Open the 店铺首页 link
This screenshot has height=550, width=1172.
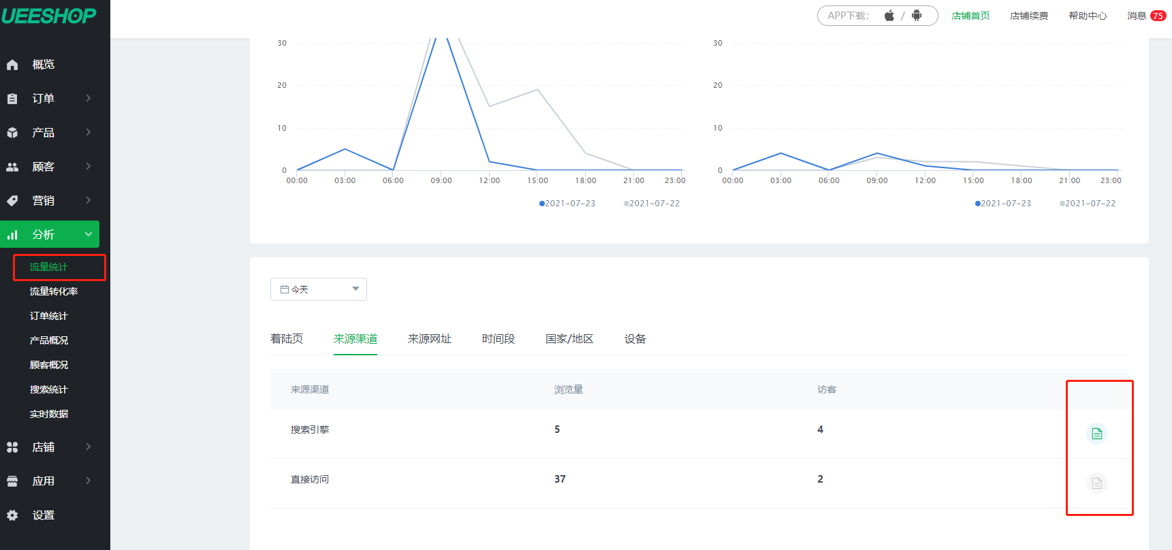970,16
